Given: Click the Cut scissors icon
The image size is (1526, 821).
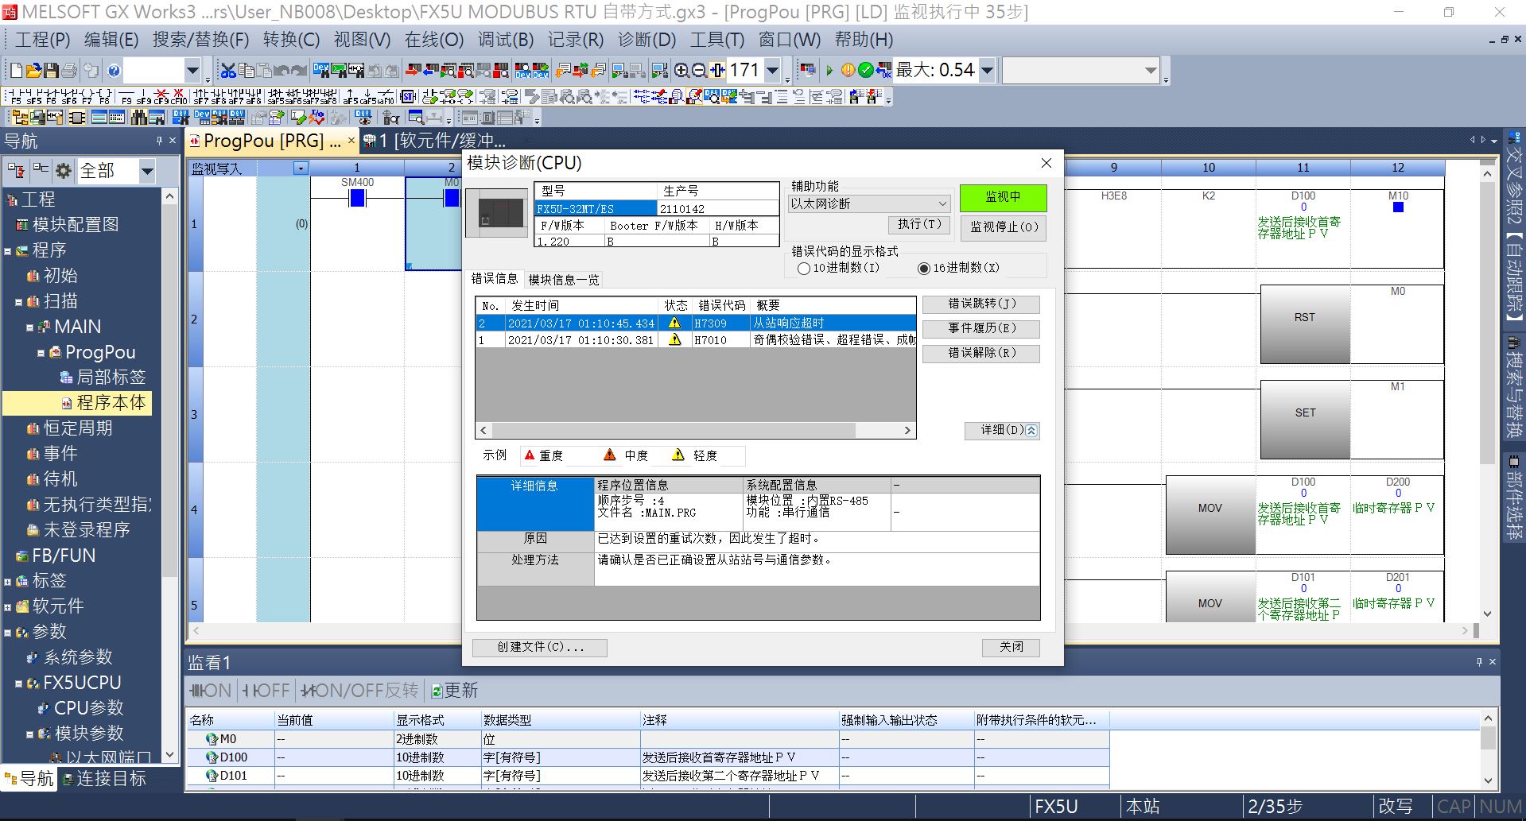Looking at the screenshot, I should pos(228,71).
